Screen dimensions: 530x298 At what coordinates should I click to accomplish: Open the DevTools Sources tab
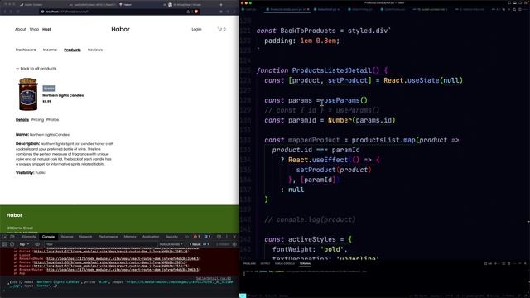pos(67,237)
